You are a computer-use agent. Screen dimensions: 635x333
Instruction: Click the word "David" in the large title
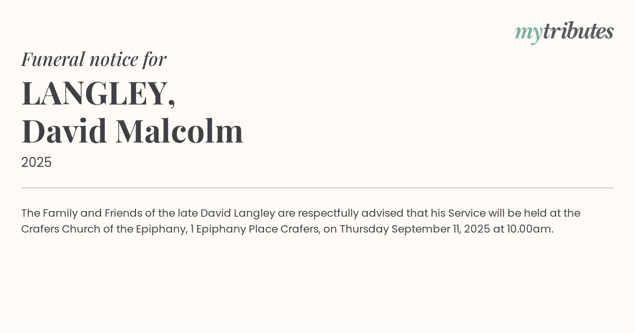click(x=64, y=131)
